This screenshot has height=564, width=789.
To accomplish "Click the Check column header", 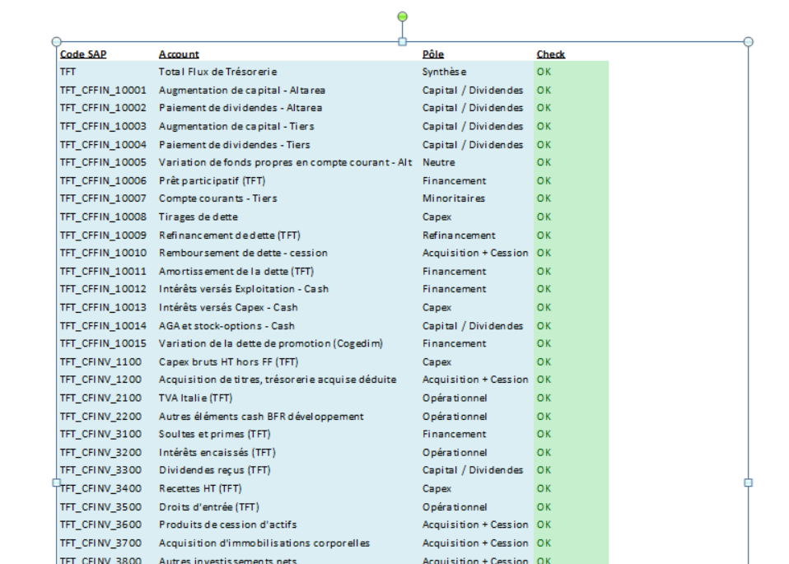I will tap(551, 54).
